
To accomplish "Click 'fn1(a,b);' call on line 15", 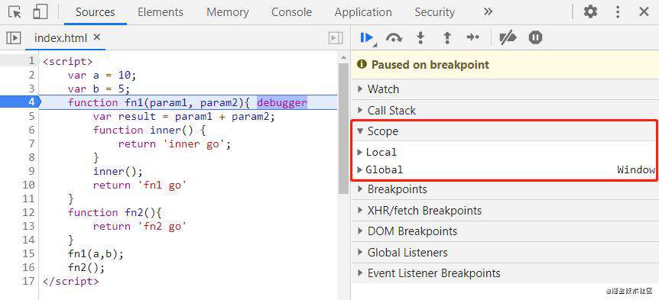I will tap(96, 253).
